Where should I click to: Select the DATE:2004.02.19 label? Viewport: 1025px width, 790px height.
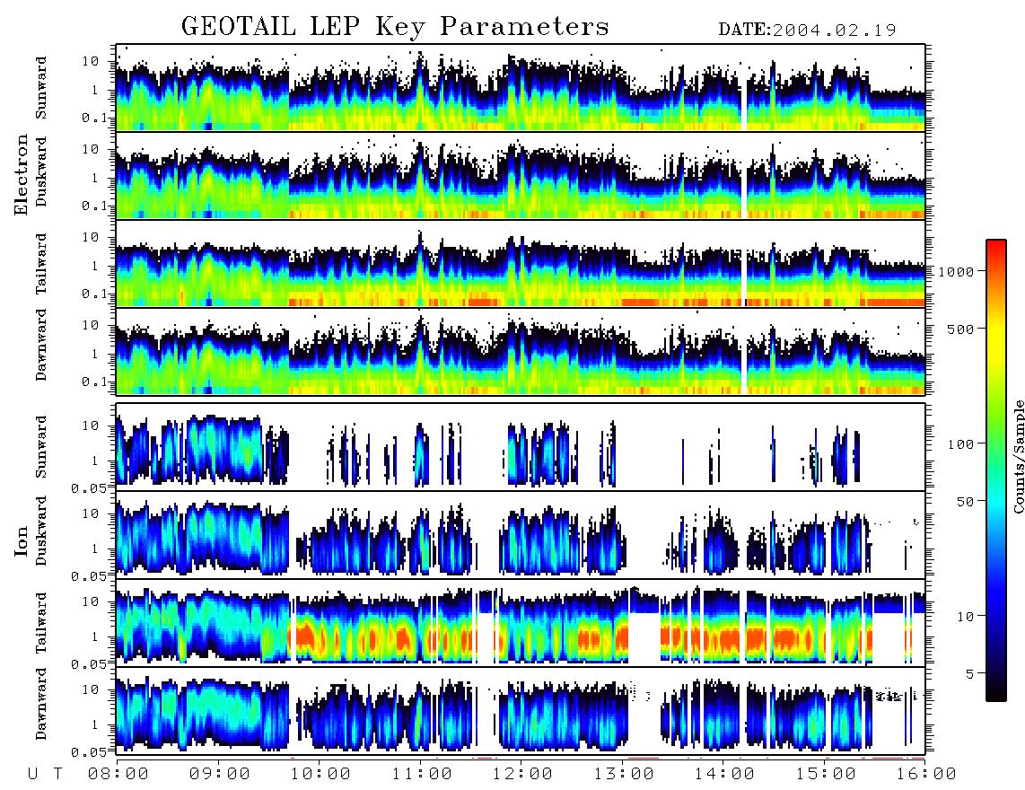click(807, 30)
